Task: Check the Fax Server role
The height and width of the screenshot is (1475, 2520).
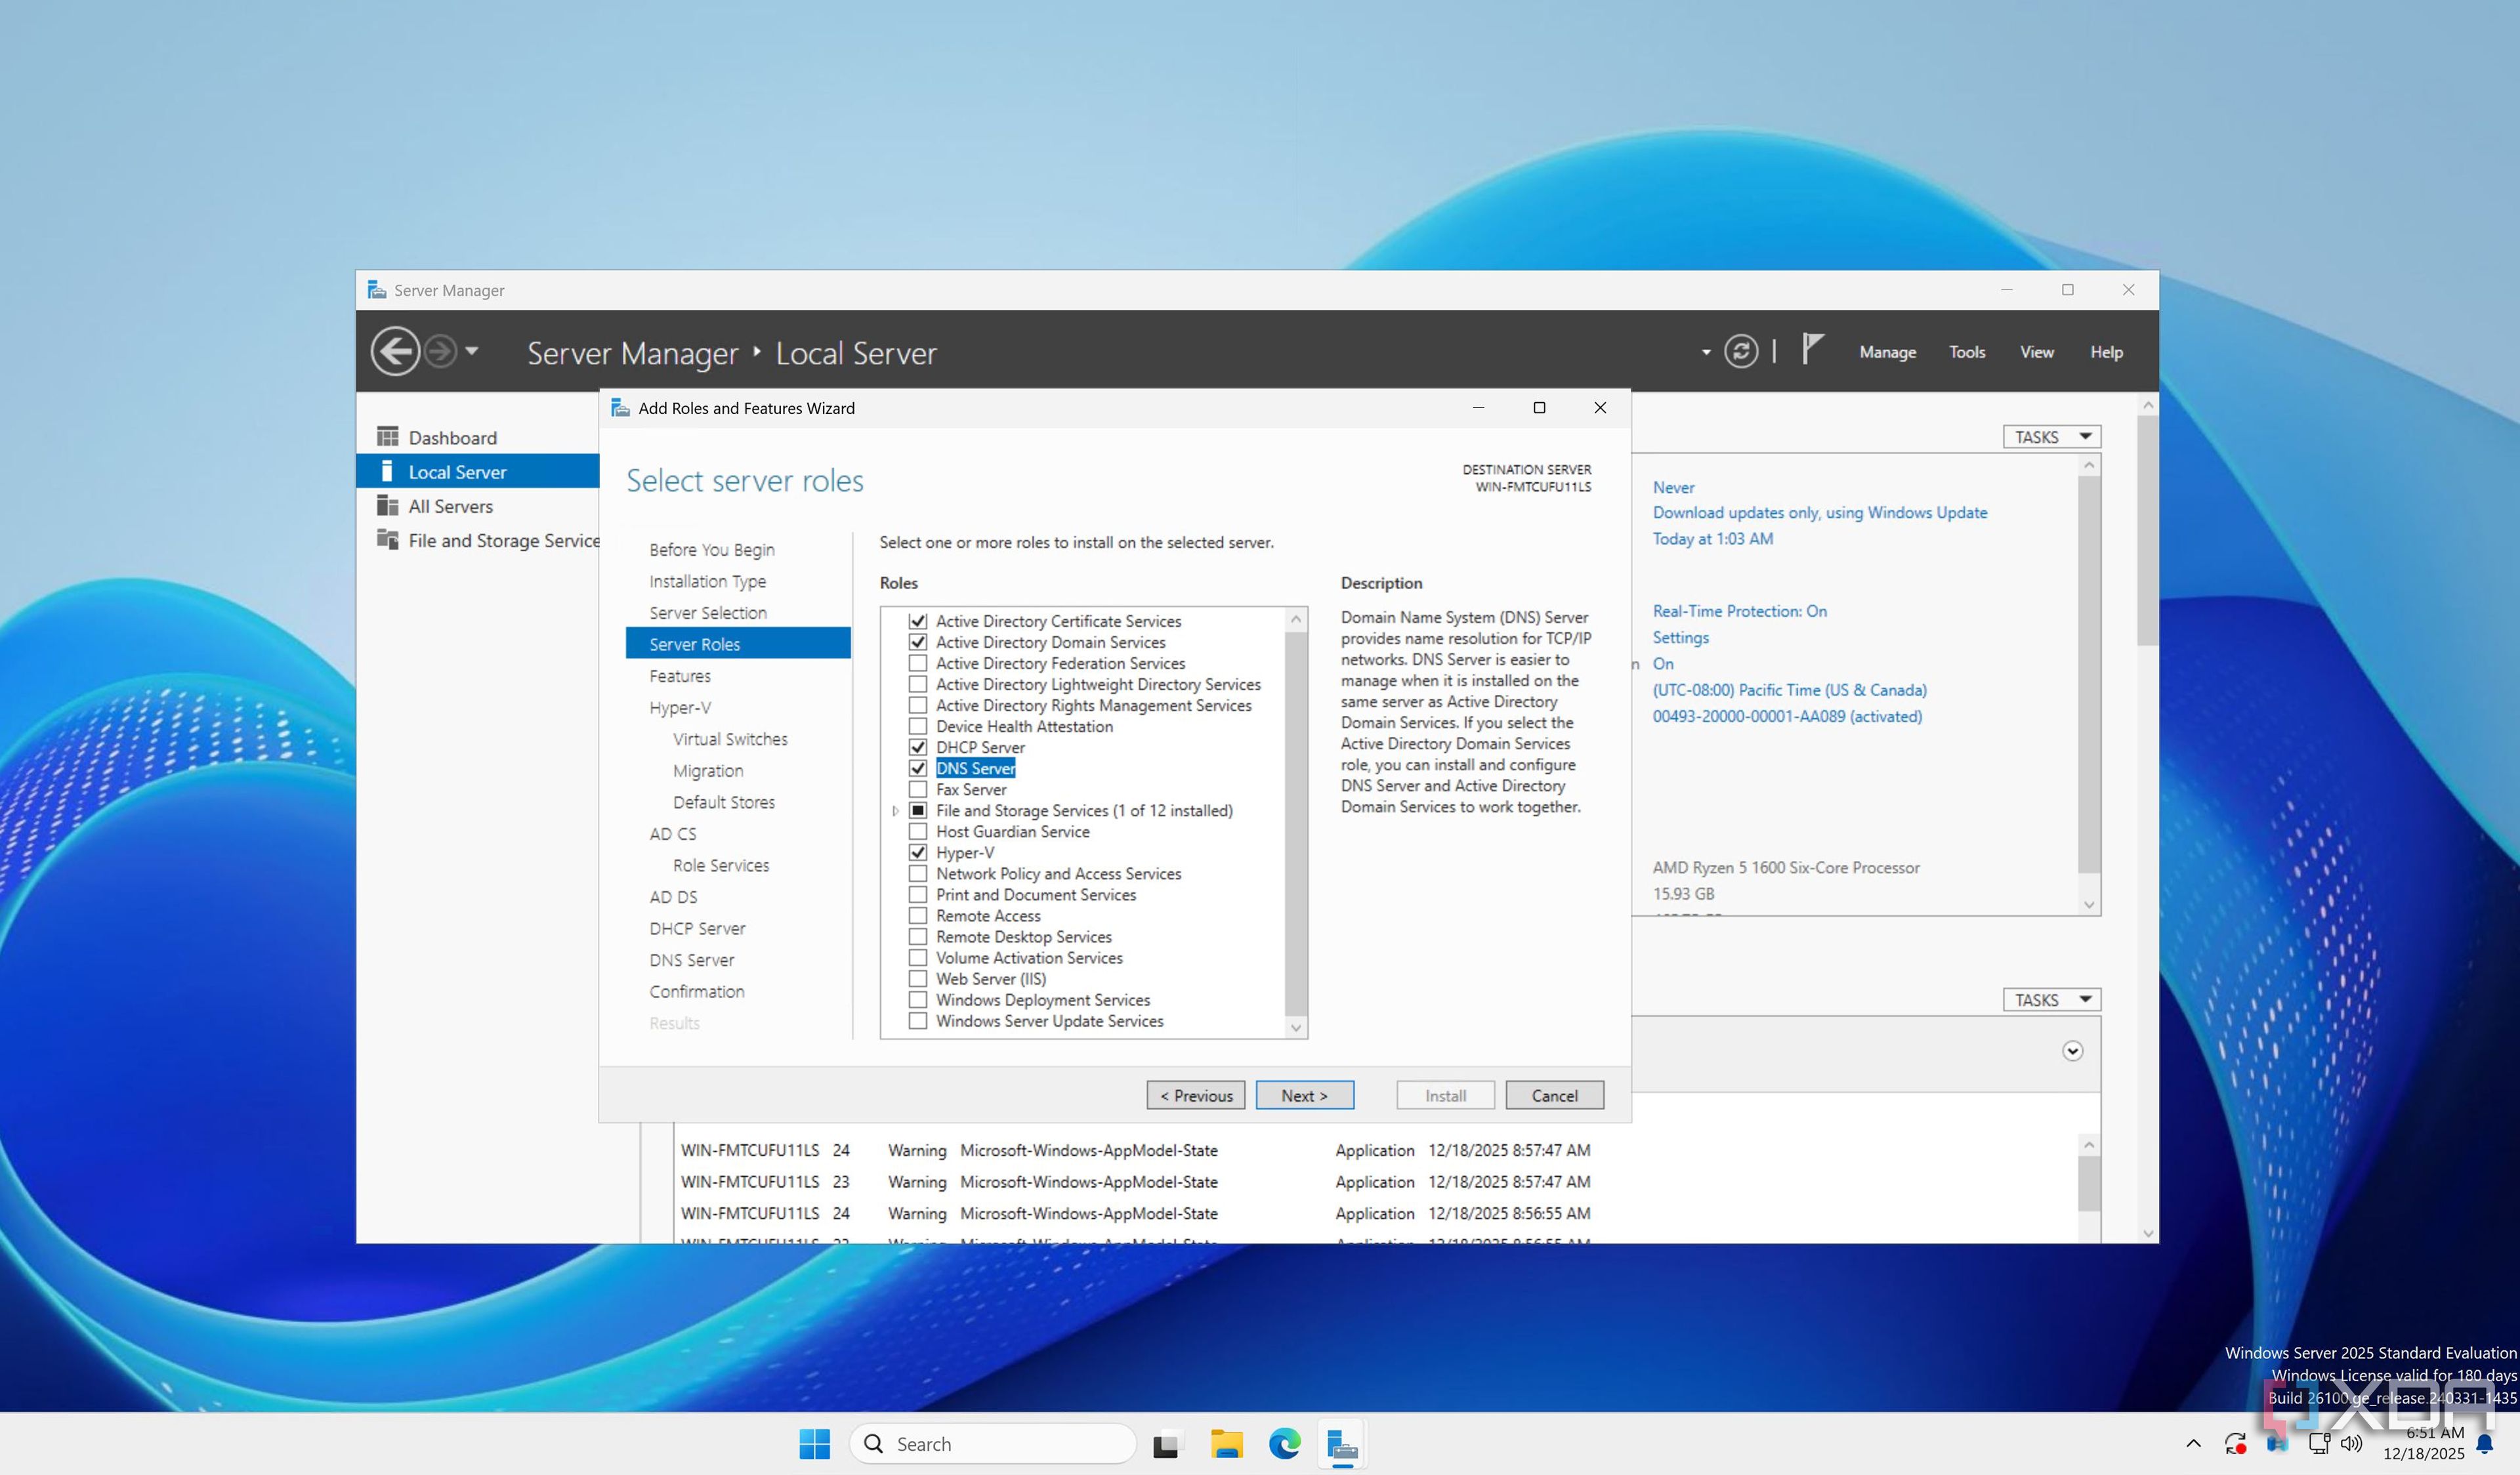Action: pos(917,790)
